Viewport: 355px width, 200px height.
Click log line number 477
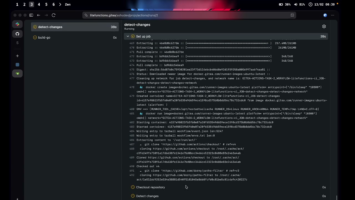coord(132,78)
